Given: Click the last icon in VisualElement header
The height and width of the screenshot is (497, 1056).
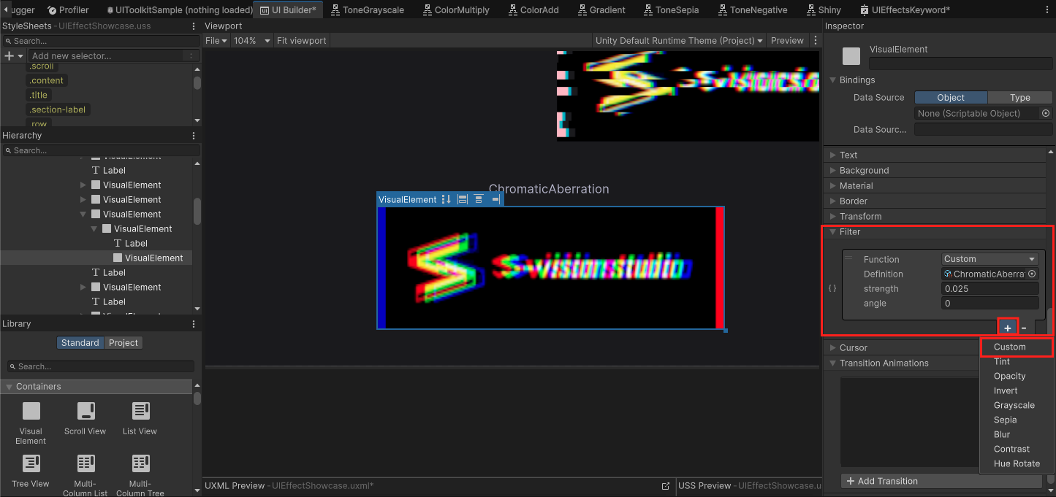Looking at the screenshot, I should (495, 199).
